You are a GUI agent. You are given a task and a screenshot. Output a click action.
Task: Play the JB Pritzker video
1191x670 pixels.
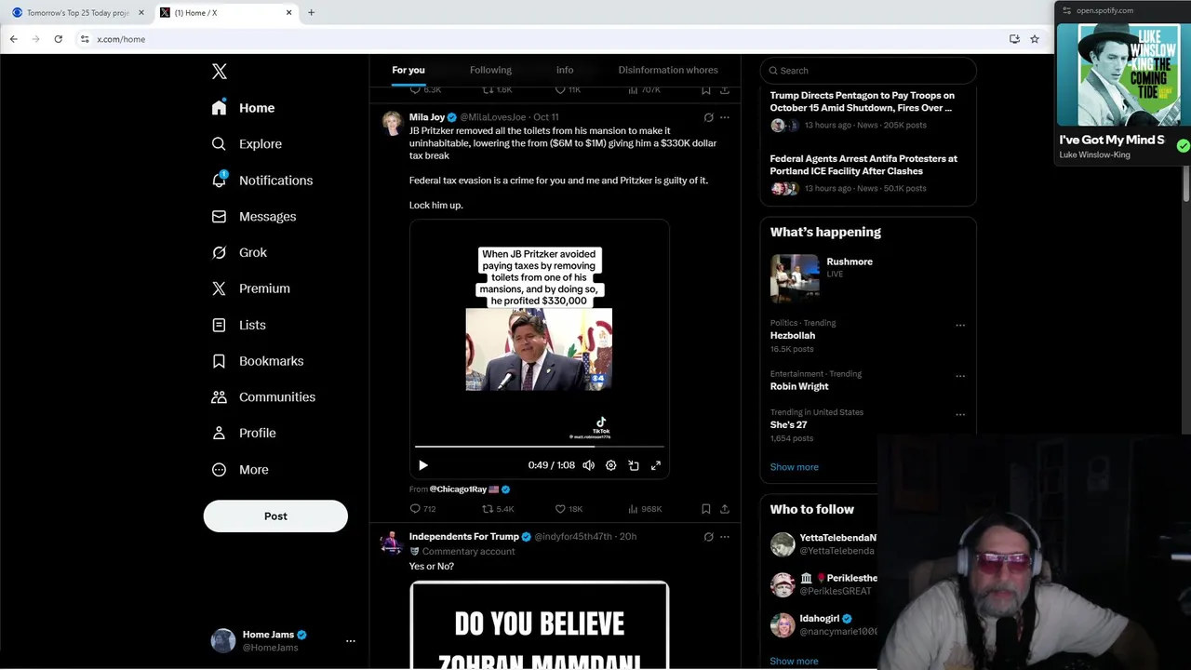(x=423, y=465)
